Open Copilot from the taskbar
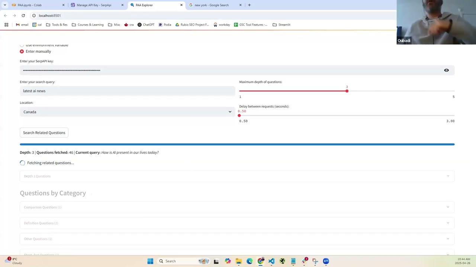Image resolution: width=476 pixels, height=267 pixels. 228,261
